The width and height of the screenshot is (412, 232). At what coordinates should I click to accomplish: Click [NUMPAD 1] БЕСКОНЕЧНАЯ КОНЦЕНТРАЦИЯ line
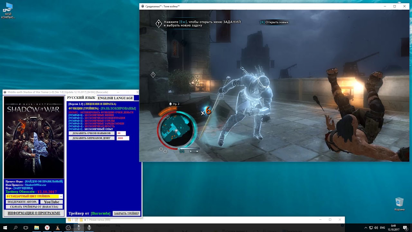[x=97, y=118]
